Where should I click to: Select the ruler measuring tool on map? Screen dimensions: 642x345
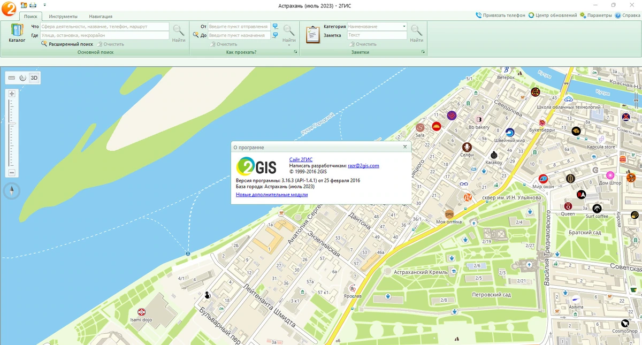point(12,78)
